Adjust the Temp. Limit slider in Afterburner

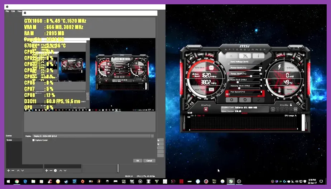(245, 76)
